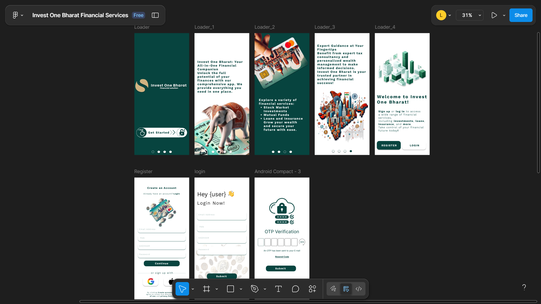Switch to Draw mode toggle
541x304 pixels.
coord(333,289)
